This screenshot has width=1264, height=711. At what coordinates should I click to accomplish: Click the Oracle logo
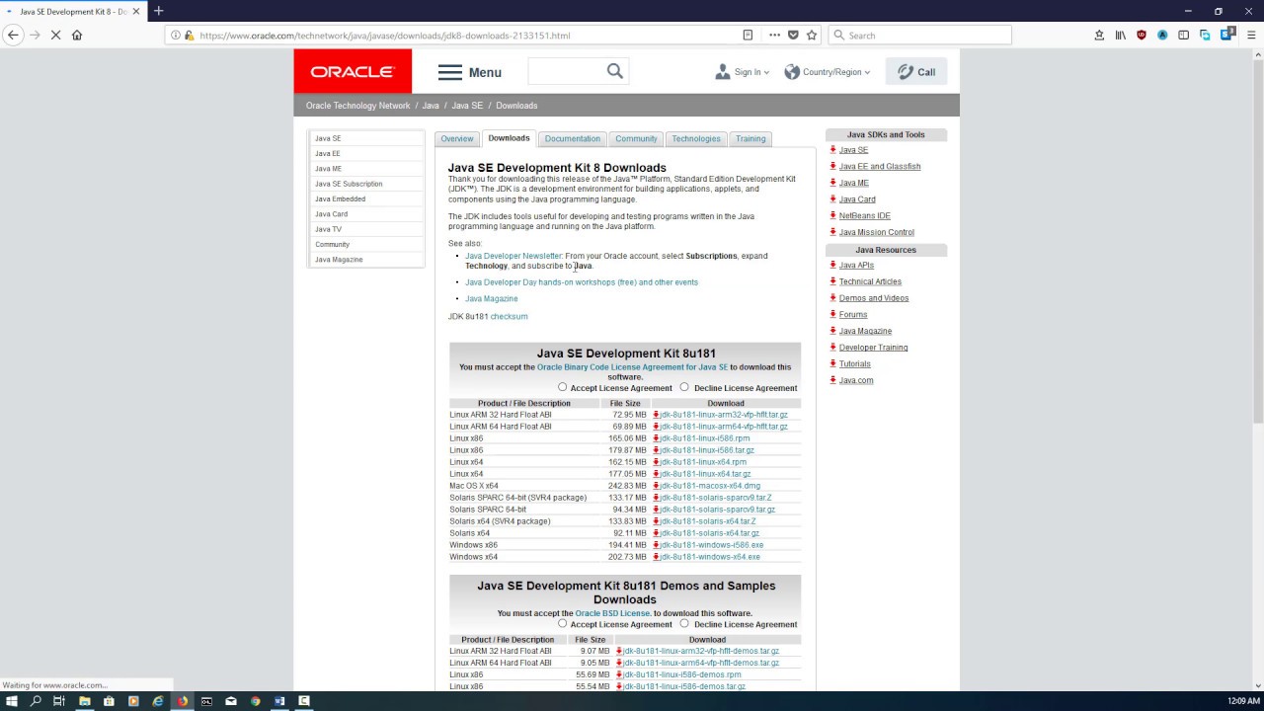click(353, 71)
